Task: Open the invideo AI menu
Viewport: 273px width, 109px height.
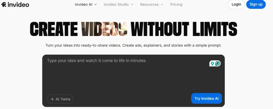Action: (86, 4)
